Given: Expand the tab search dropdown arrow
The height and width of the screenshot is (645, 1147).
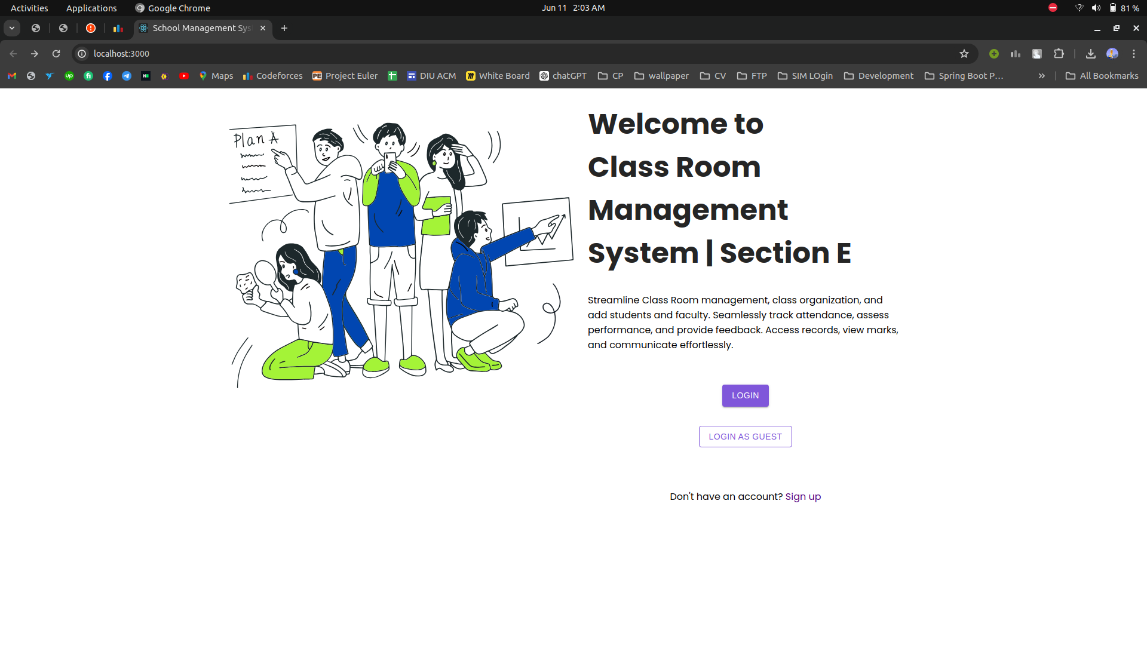Looking at the screenshot, I should [x=12, y=28].
